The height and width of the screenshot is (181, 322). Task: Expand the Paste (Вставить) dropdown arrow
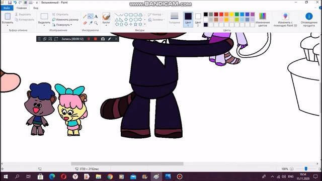click(x=8, y=25)
